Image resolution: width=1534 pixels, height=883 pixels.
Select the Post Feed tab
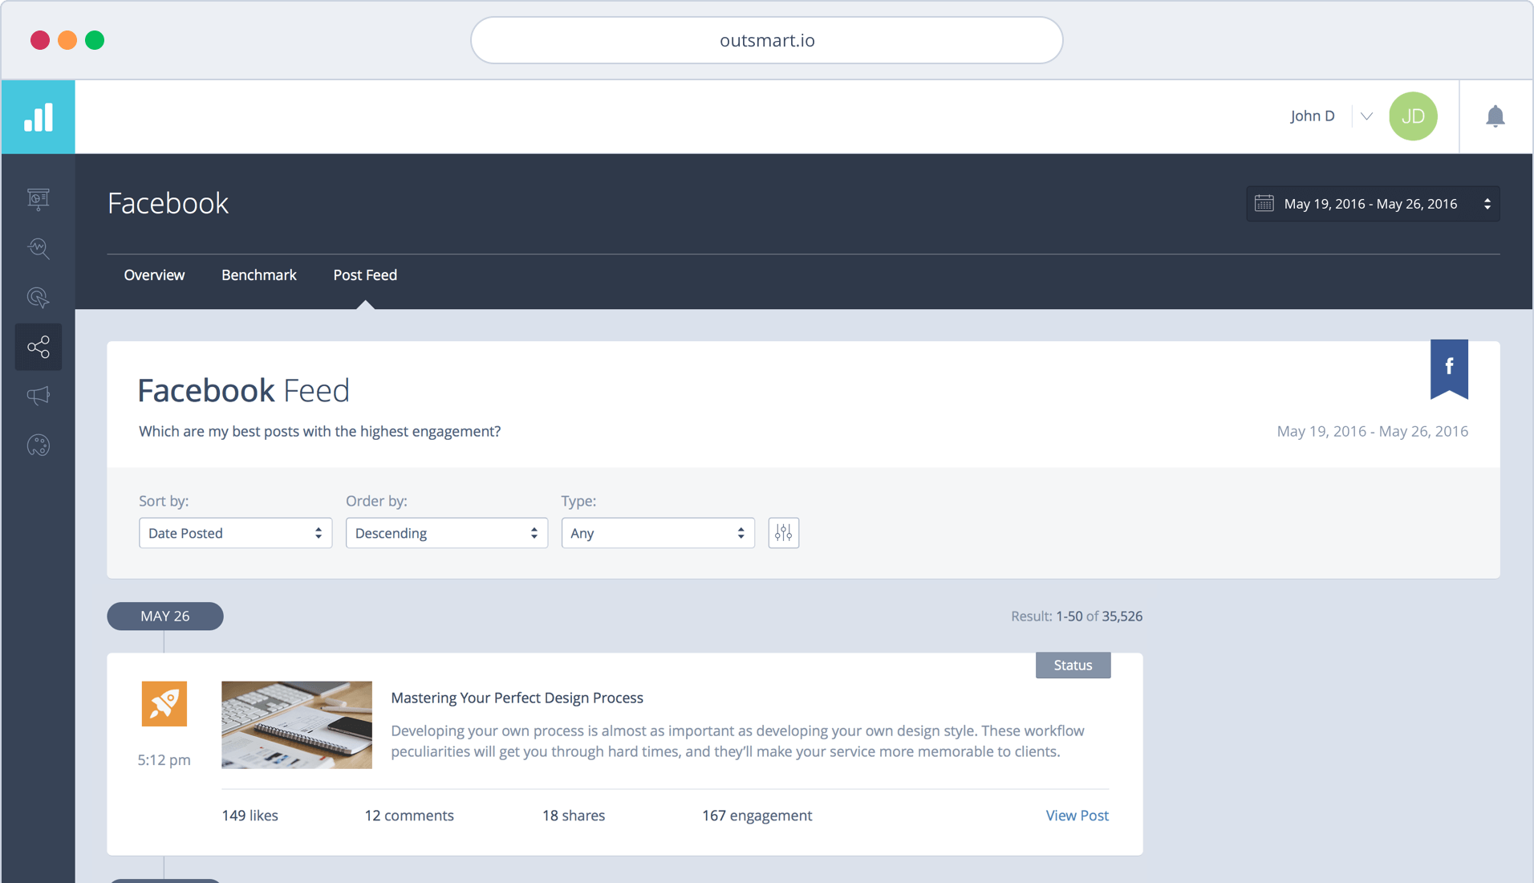point(365,275)
